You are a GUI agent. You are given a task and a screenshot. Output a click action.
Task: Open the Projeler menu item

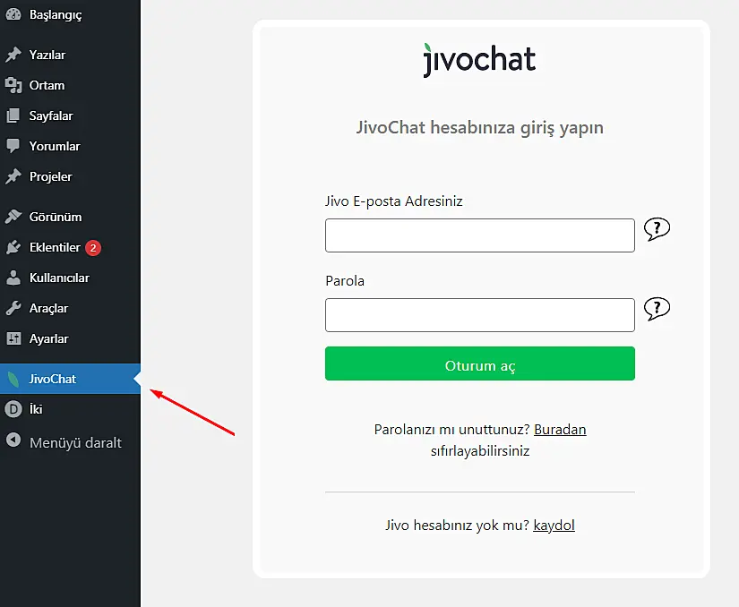pyautogui.click(x=70, y=176)
